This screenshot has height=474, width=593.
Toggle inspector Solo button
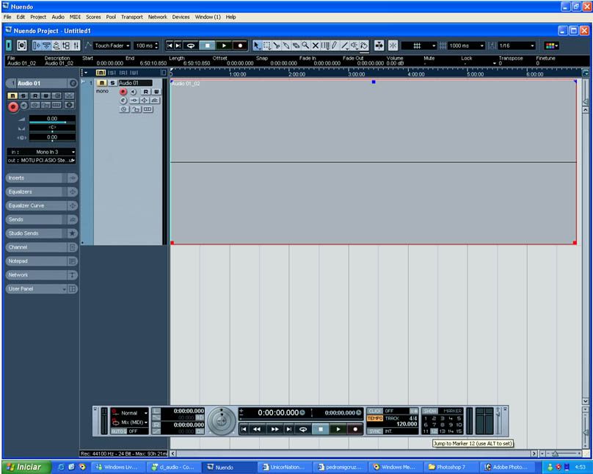(23, 96)
